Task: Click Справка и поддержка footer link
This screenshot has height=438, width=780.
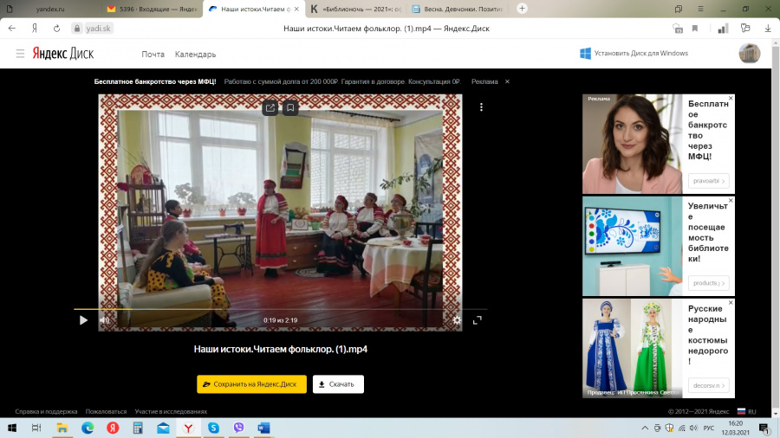Action: [46, 412]
